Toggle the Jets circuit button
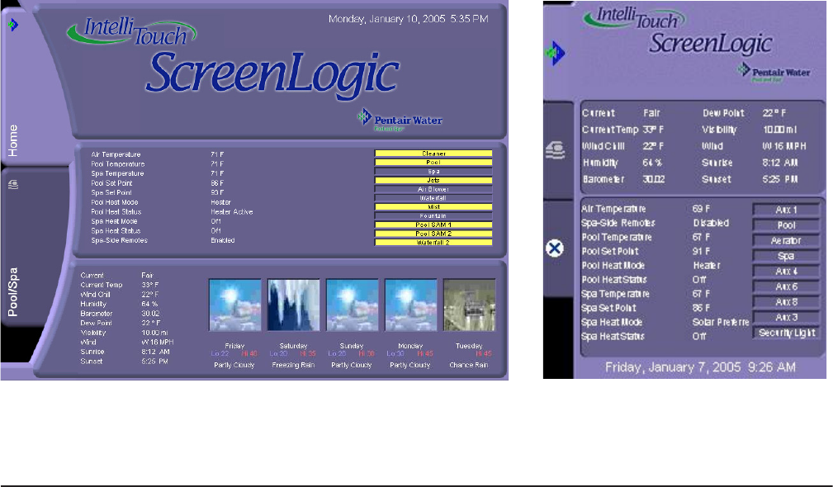Viewport: 833px width, 487px height. click(x=433, y=180)
